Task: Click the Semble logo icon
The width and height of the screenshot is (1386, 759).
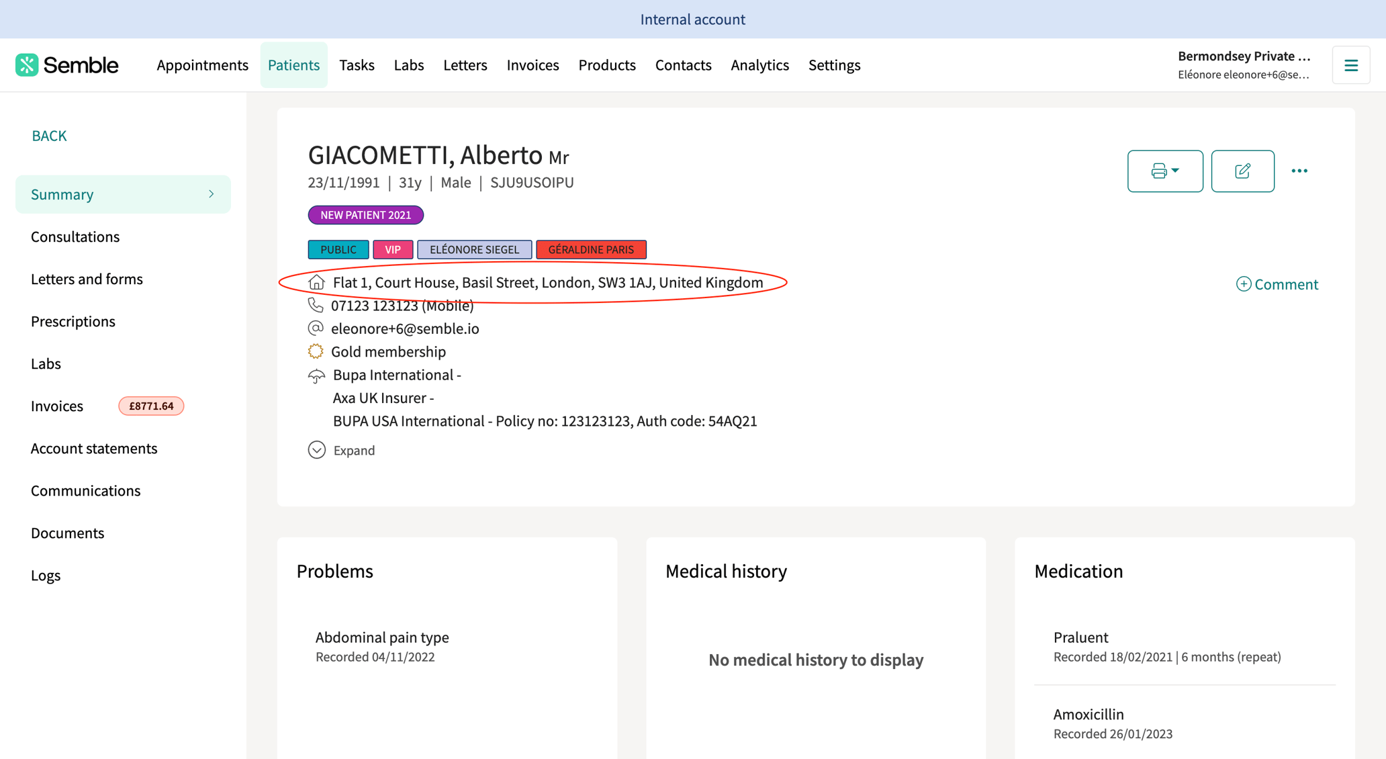Action: click(x=27, y=65)
